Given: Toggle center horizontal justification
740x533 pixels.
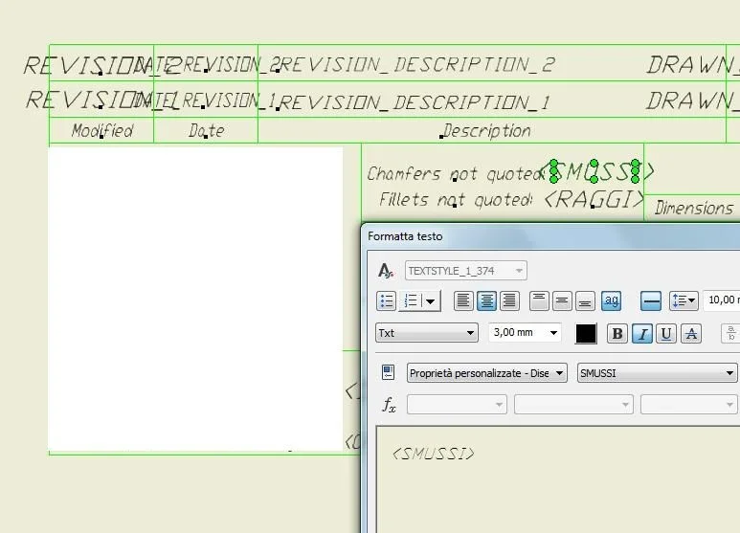Looking at the screenshot, I should pyautogui.click(x=486, y=300).
